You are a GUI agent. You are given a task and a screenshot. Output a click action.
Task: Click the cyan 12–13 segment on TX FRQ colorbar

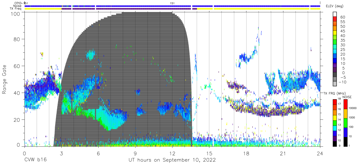click(x=335, y=128)
